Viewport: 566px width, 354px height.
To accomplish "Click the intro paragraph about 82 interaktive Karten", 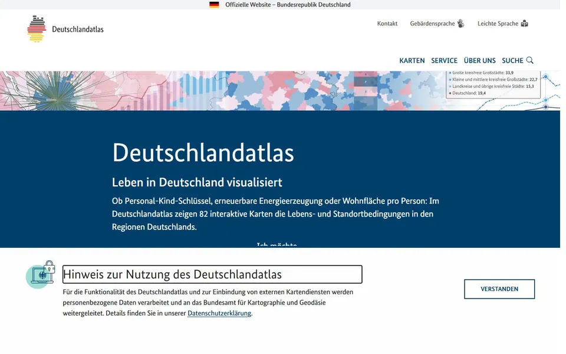I will [276, 214].
